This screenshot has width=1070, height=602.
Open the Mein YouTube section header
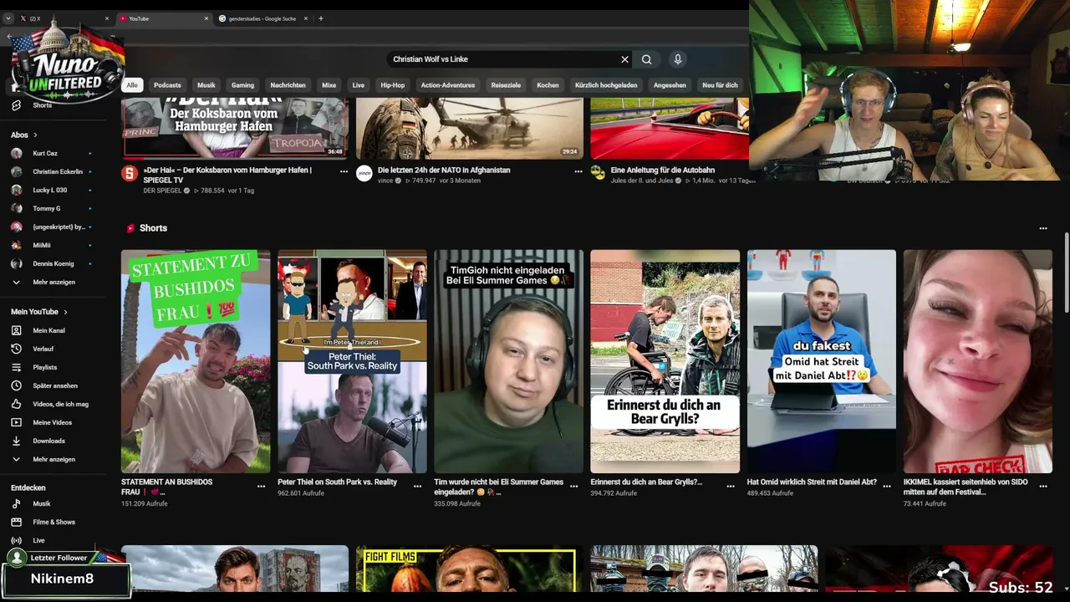coord(39,312)
